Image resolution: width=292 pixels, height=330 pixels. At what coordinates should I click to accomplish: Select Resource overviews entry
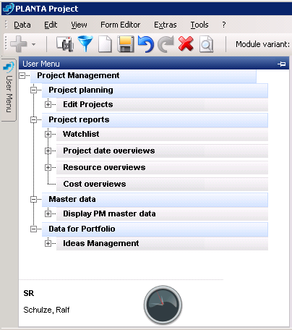point(104,167)
